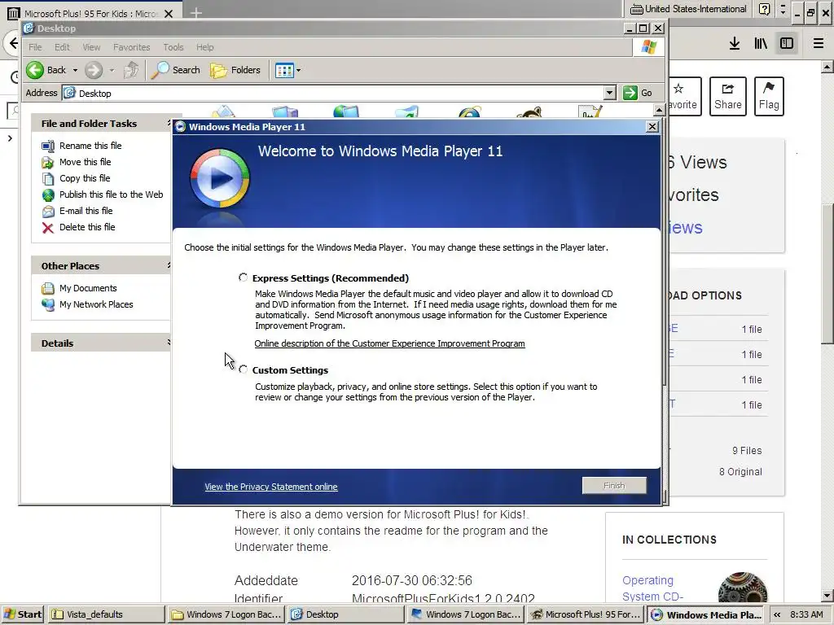Expand the Address bar dropdown
Viewport: 834px width, 625px height.
click(609, 93)
